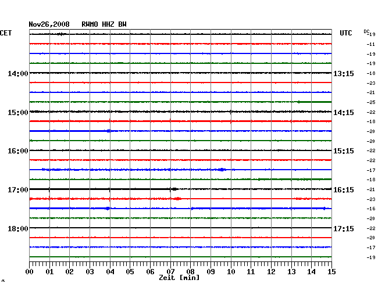The height and width of the screenshot is (287, 378).
Task: Select the 16:00 CET time label
Action: (x=18, y=151)
